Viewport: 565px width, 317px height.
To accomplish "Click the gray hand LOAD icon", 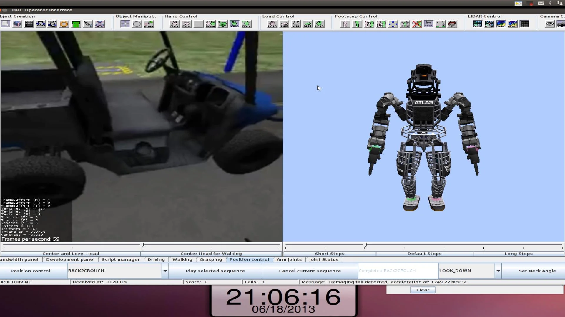I will (x=272, y=24).
